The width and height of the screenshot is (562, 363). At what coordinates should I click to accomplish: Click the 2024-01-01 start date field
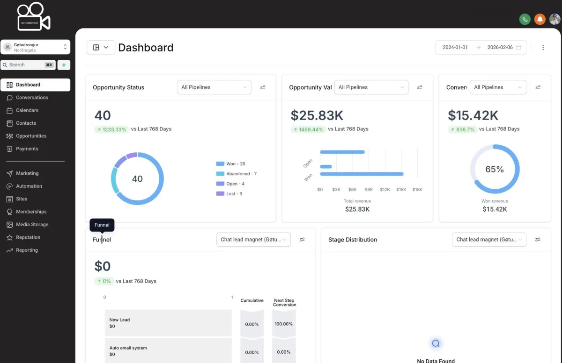pos(455,47)
